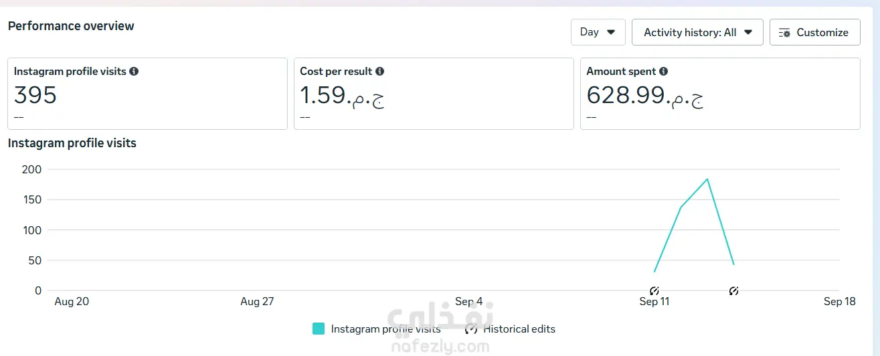Toggle Instagram profile visits series in legend
The width and height of the screenshot is (880, 356).
click(x=385, y=329)
